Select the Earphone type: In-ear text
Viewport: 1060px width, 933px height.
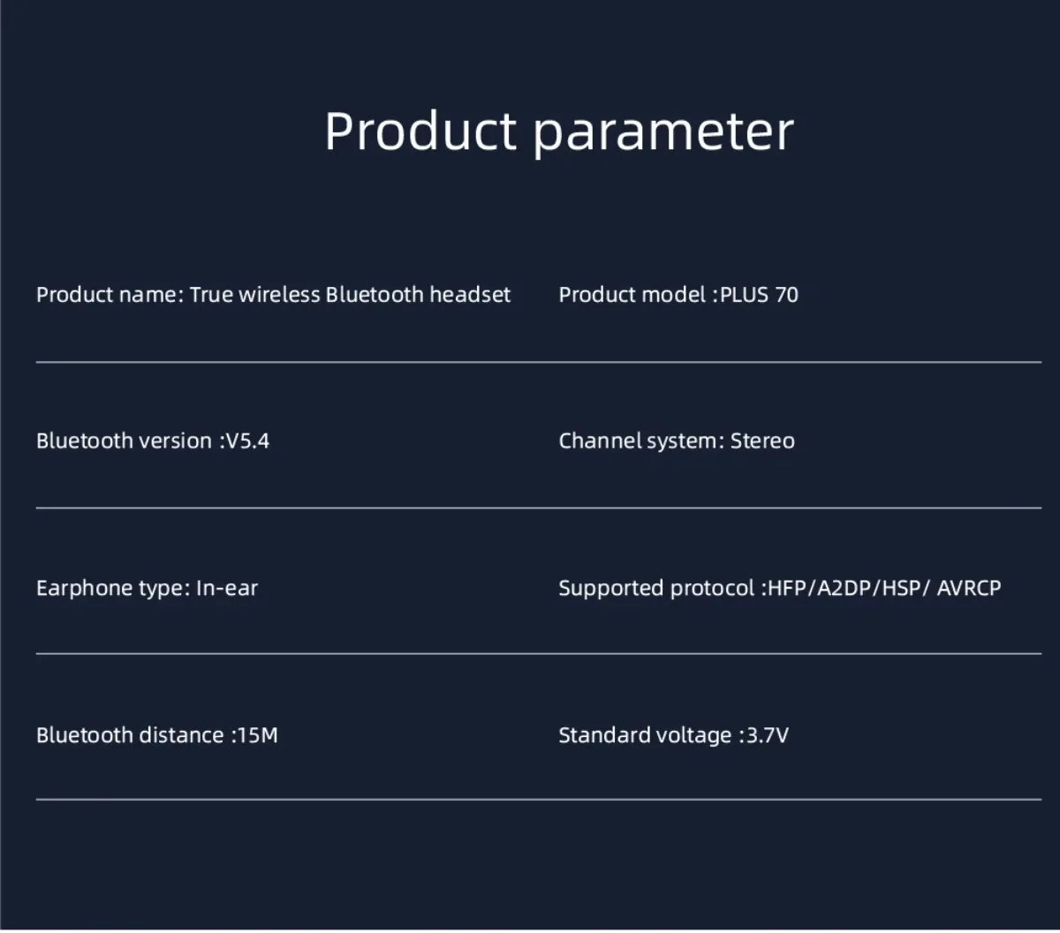pos(148,588)
